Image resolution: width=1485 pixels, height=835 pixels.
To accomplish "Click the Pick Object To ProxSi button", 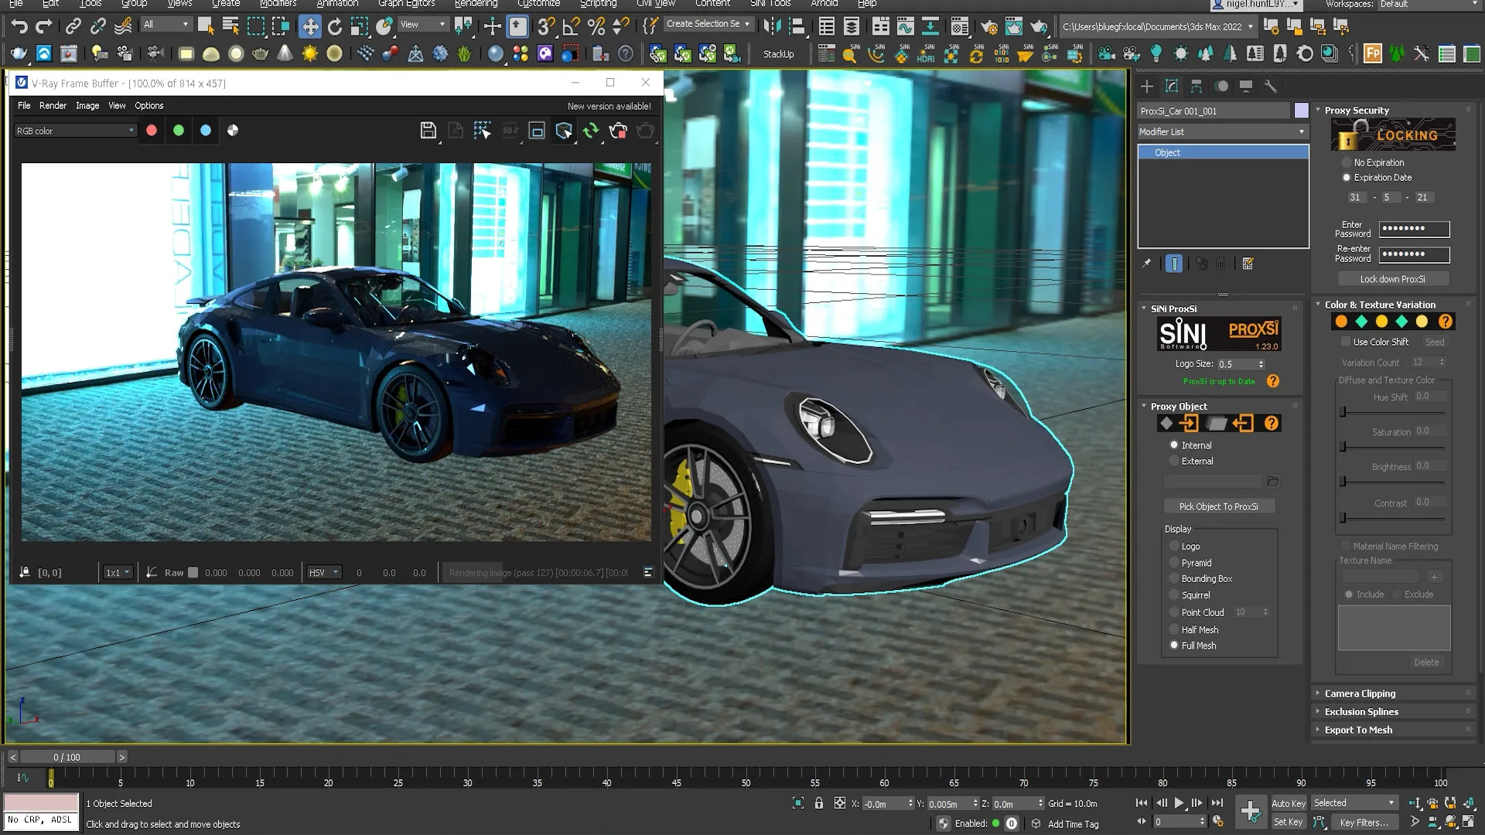I will (x=1219, y=506).
